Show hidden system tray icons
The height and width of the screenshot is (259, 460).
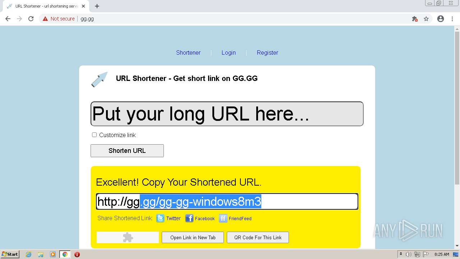tap(401, 254)
